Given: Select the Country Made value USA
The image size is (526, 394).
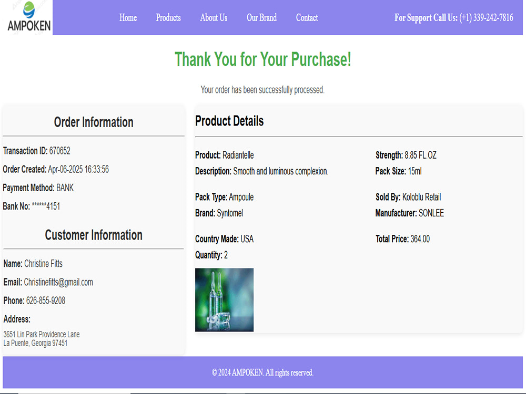Looking at the screenshot, I should (x=247, y=239).
